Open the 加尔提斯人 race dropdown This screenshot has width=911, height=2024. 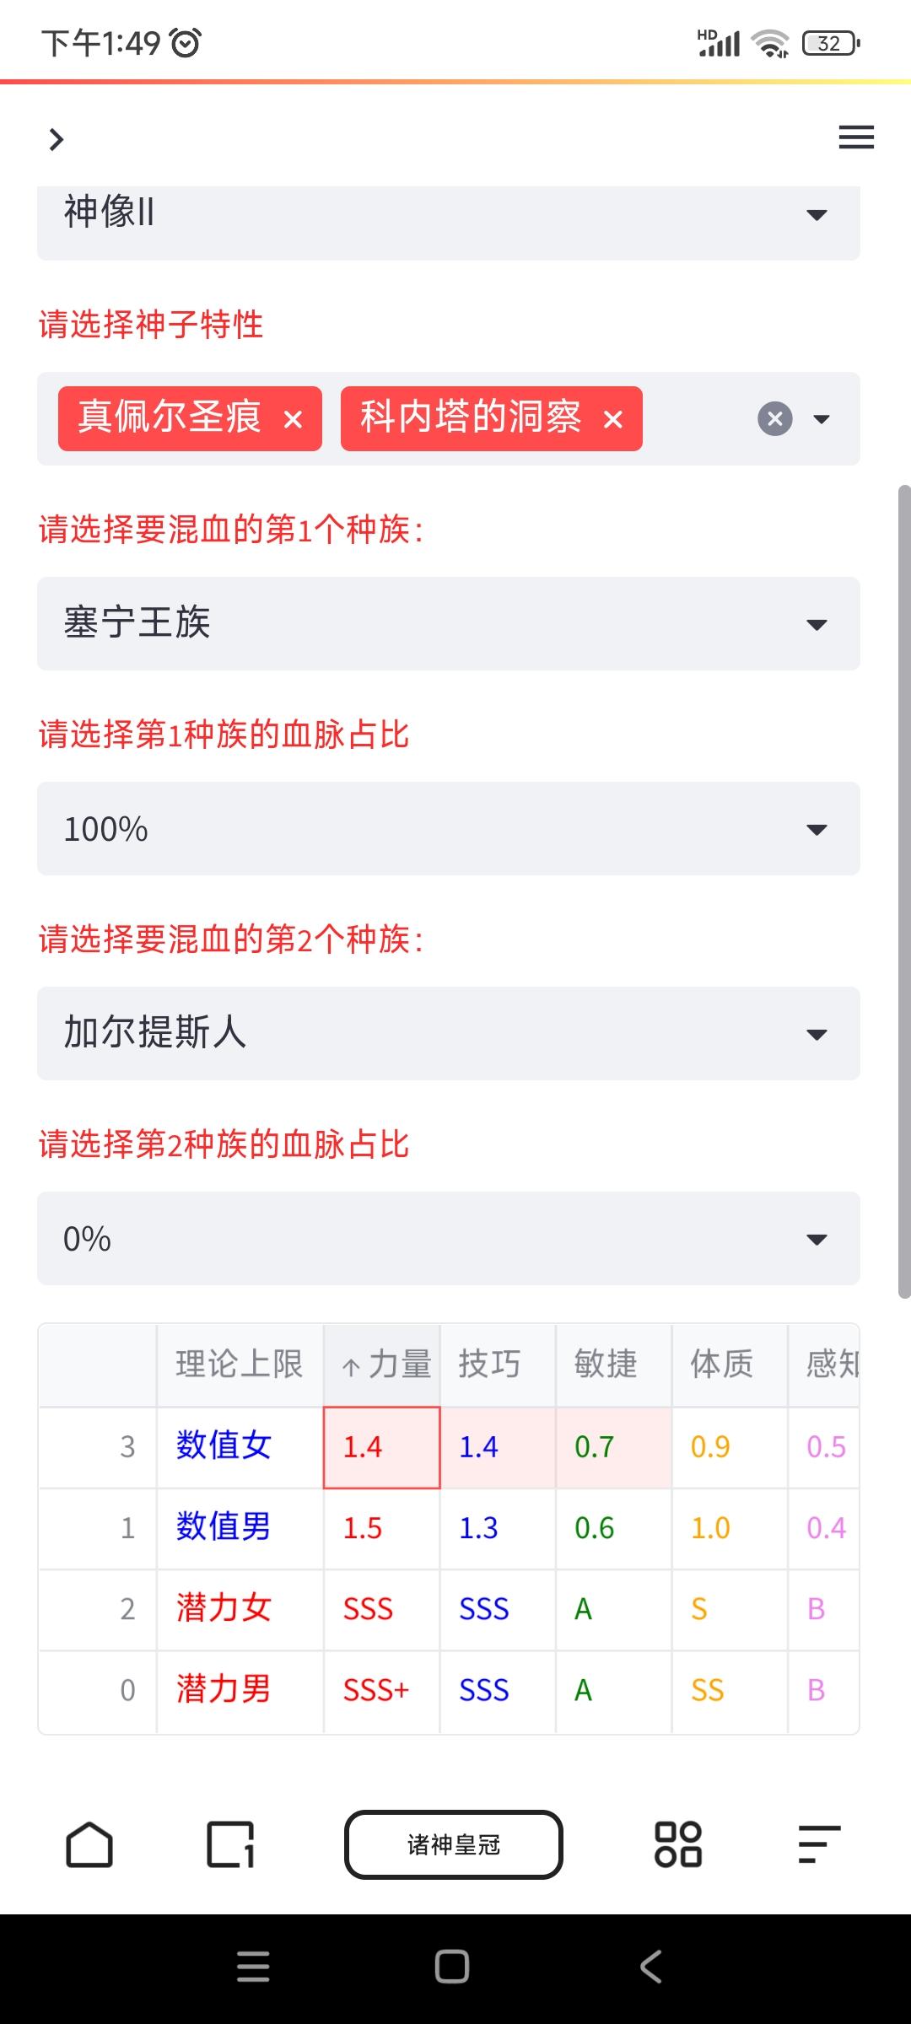[x=449, y=1034]
